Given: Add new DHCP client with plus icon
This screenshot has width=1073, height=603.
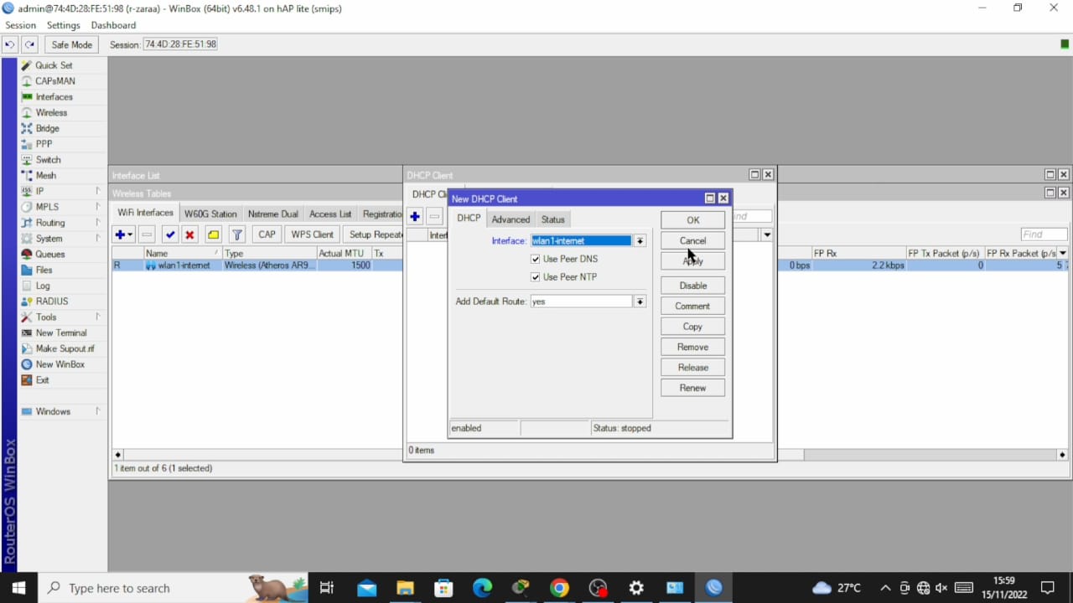Looking at the screenshot, I should [415, 216].
